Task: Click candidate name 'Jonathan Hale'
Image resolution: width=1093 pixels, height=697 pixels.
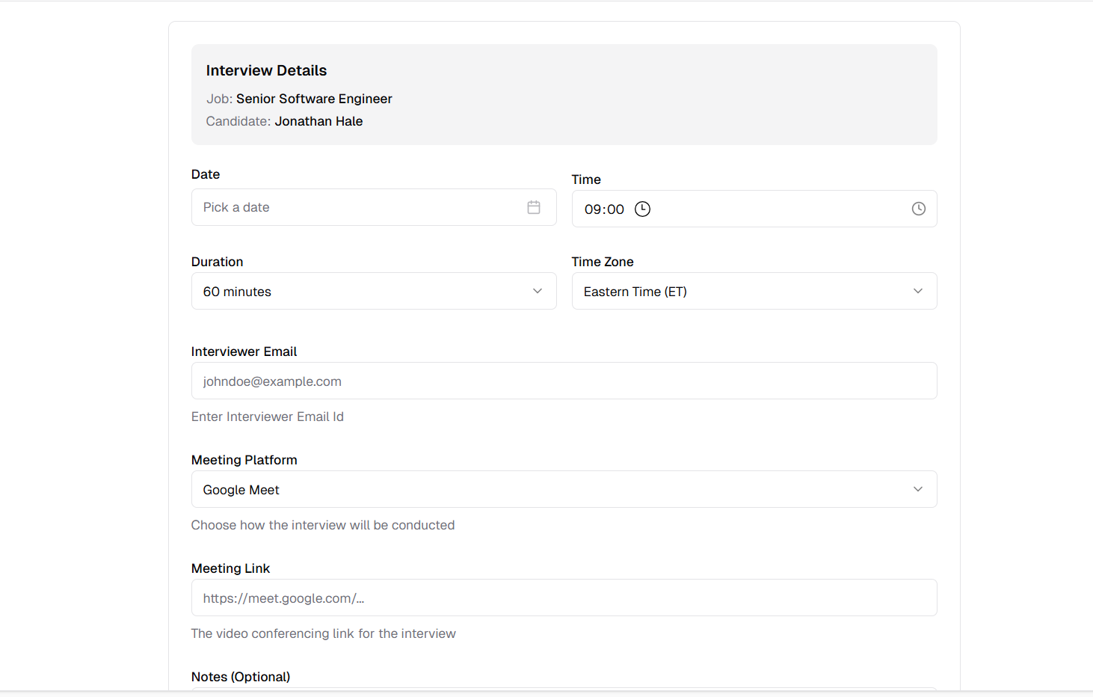Action: point(318,121)
